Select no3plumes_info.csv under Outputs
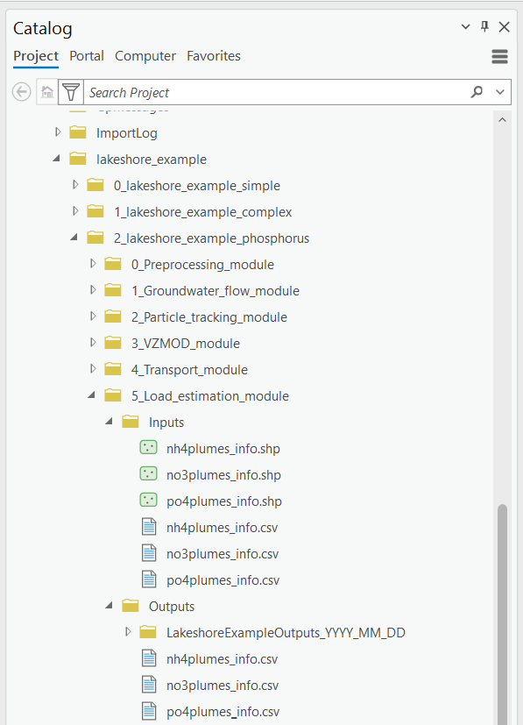The image size is (523, 725). [x=223, y=686]
